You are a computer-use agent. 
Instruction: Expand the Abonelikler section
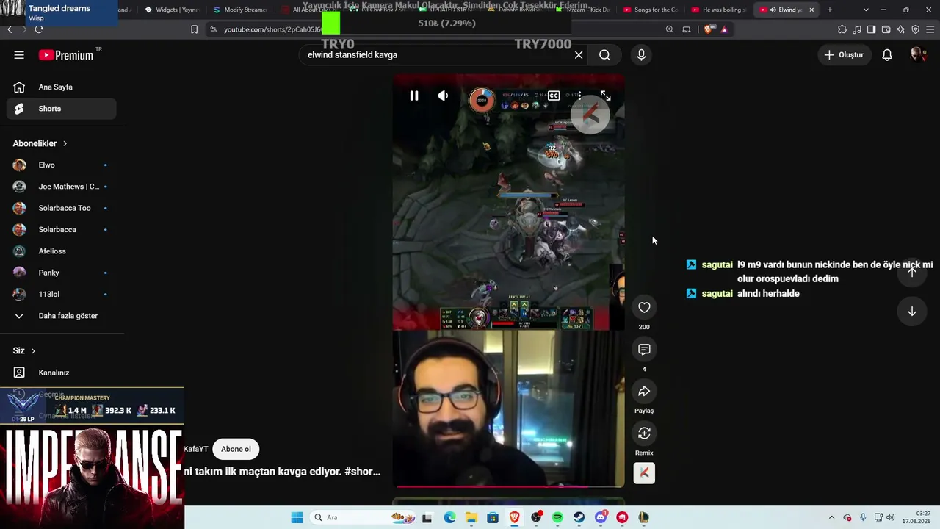click(40, 143)
